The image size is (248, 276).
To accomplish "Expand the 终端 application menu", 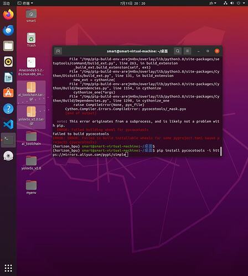I will coord(25,3).
